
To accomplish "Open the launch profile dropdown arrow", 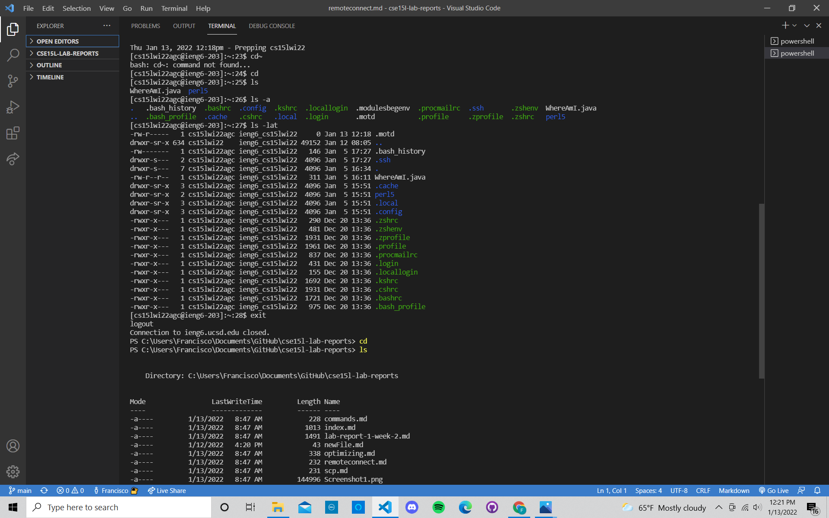I will [x=794, y=25].
